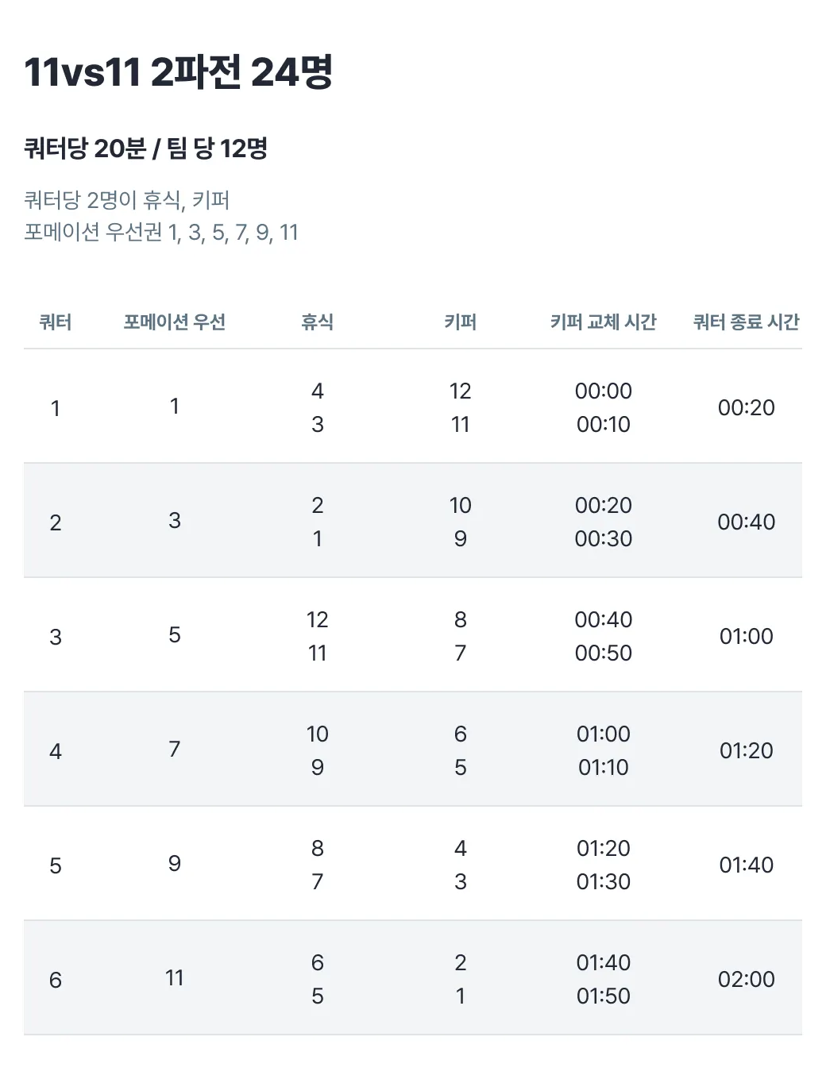Screen dimensions: 826x1083
Task: Click keeper swap time 01:50
Action: [x=603, y=996]
